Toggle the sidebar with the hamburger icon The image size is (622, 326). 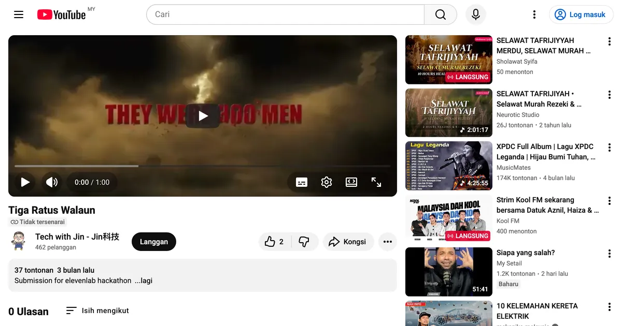point(19,14)
